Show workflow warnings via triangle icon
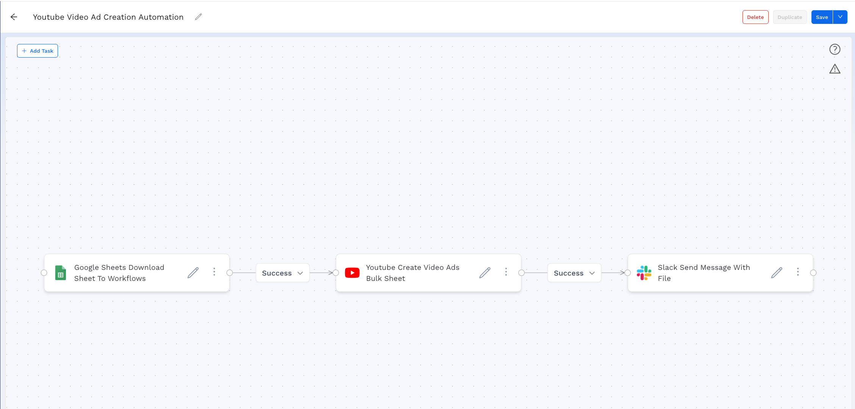The image size is (855, 409). (x=835, y=69)
